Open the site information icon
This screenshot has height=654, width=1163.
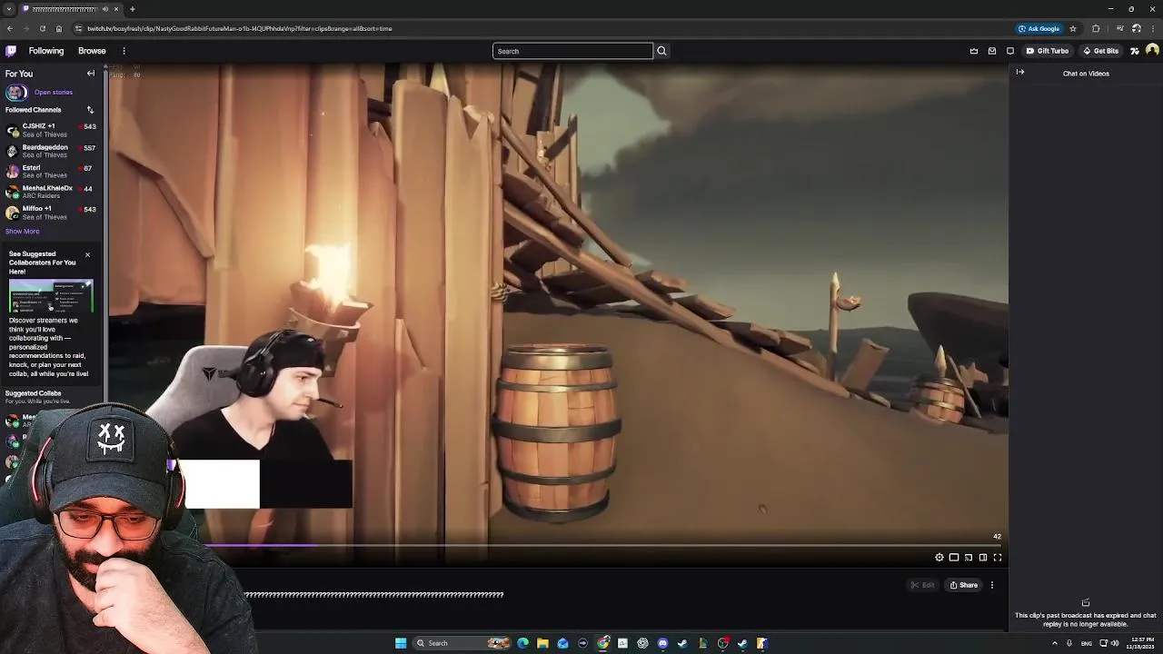pos(78,28)
